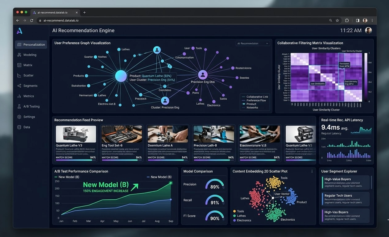The width and height of the screenshot is (389, 237).
Task: Go to the Segments sidebar section
Action: 31,86
